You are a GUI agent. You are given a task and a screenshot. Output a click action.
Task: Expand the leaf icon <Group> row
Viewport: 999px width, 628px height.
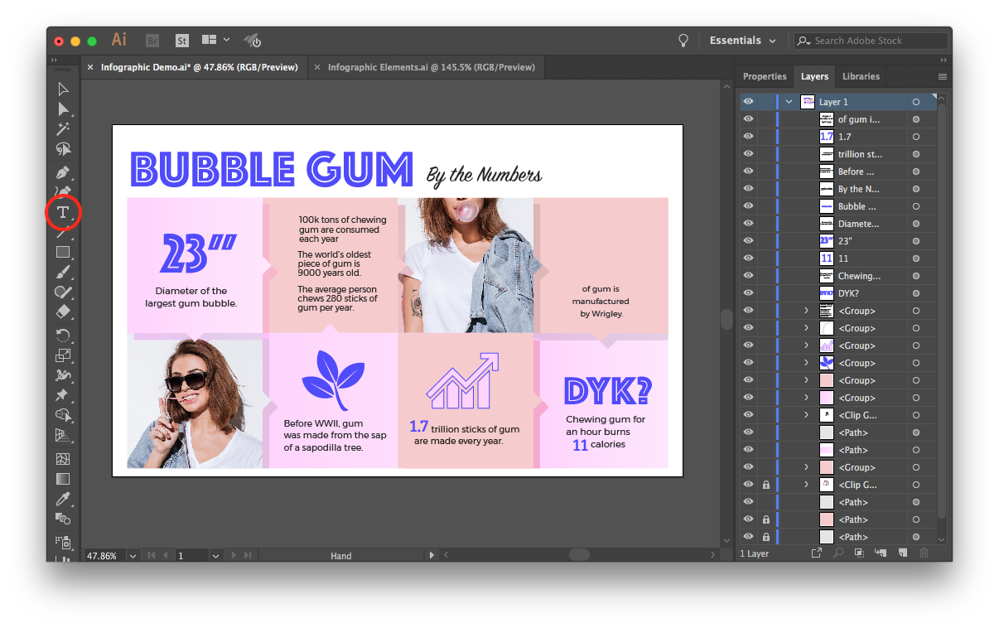click(x=806, y=363)
